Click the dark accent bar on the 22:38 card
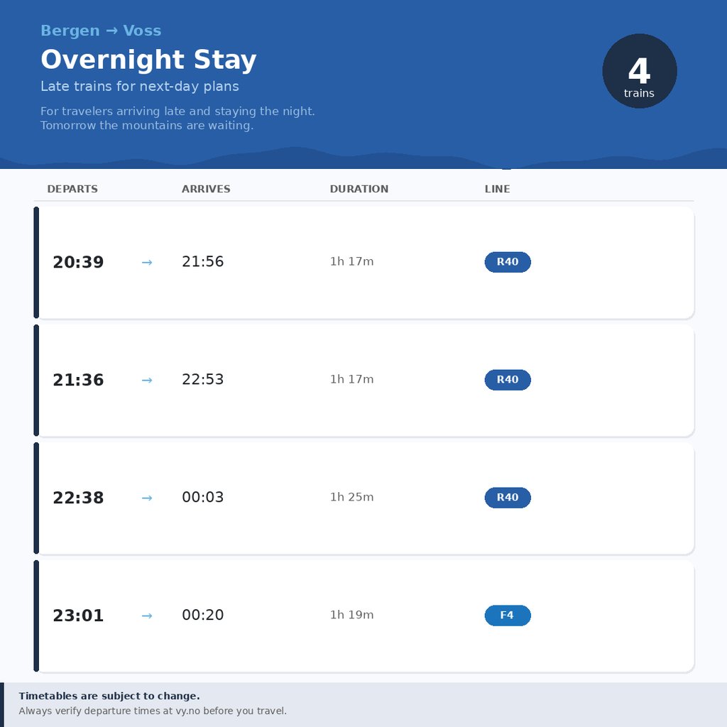 [x=35, y=498]
